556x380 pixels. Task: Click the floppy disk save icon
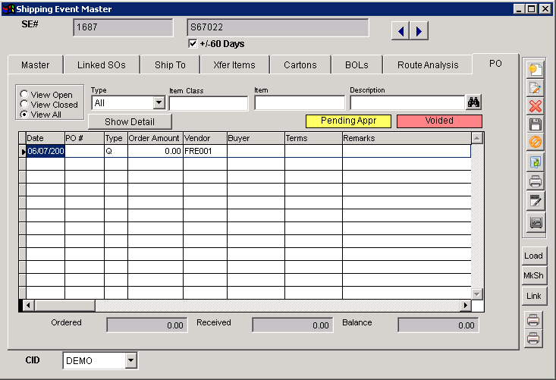(x=535, y=124)
